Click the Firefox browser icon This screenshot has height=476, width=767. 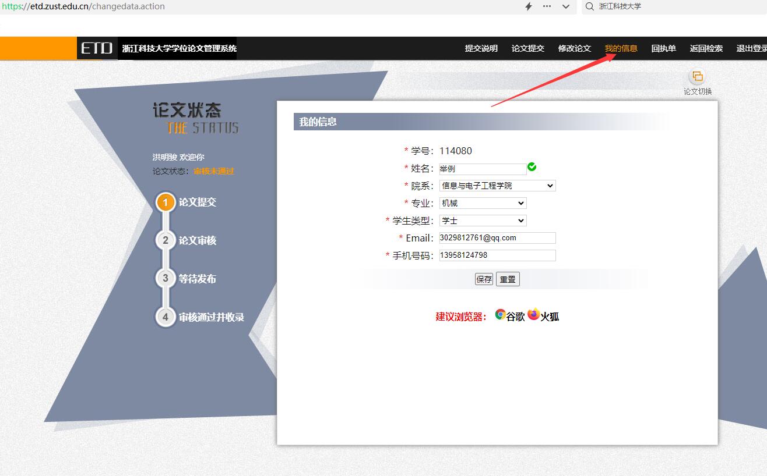tap(533, 315)
